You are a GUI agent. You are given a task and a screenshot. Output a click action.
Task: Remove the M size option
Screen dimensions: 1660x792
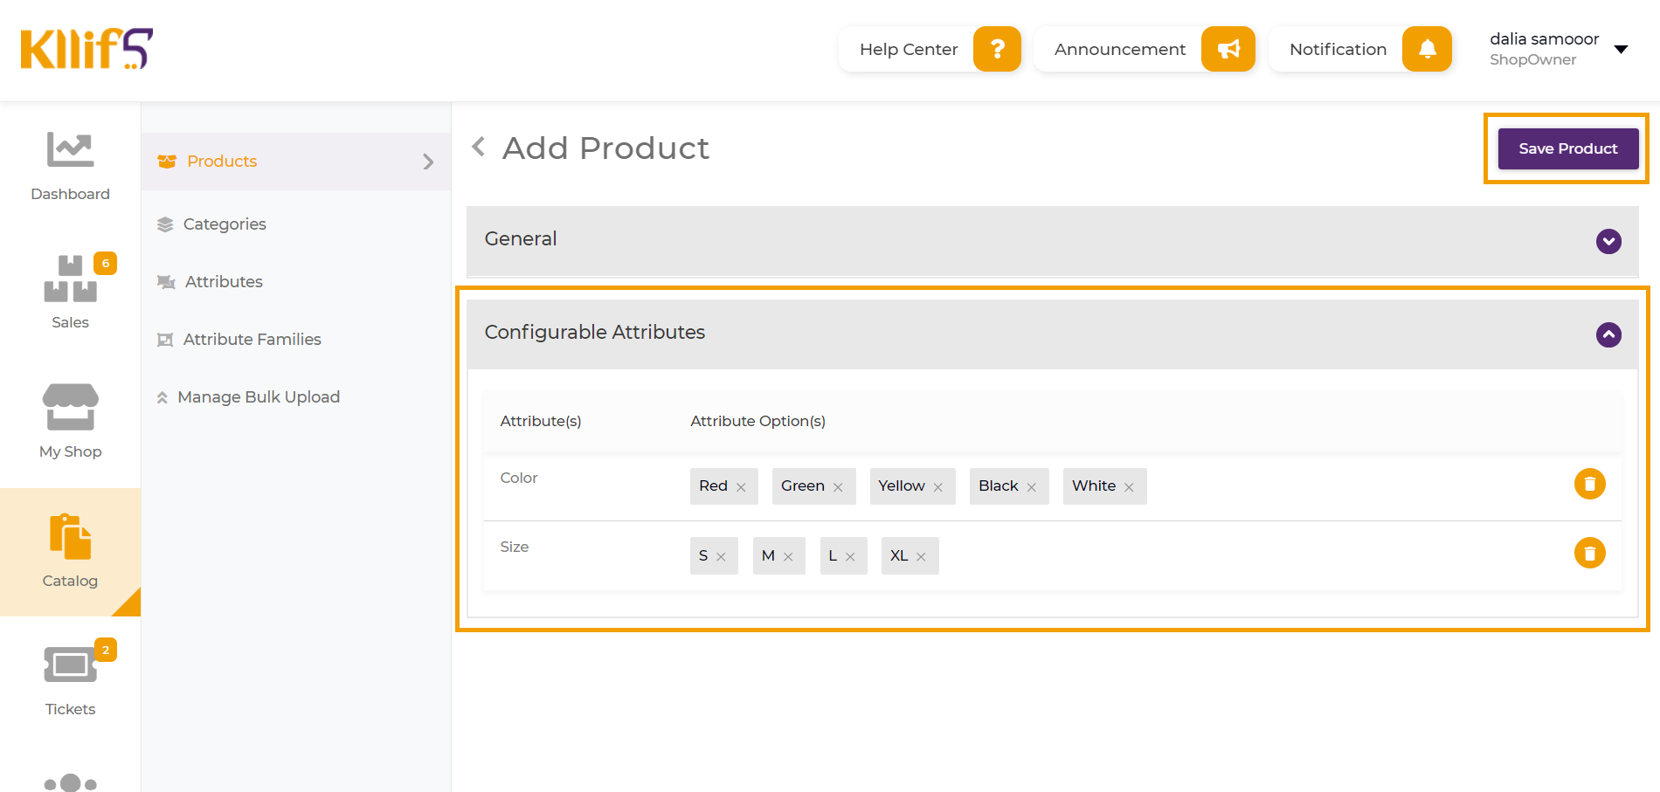tap(788, 557)
